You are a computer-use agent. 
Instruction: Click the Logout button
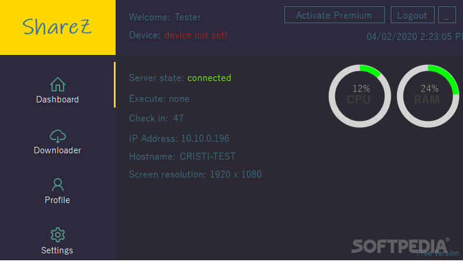412,15
